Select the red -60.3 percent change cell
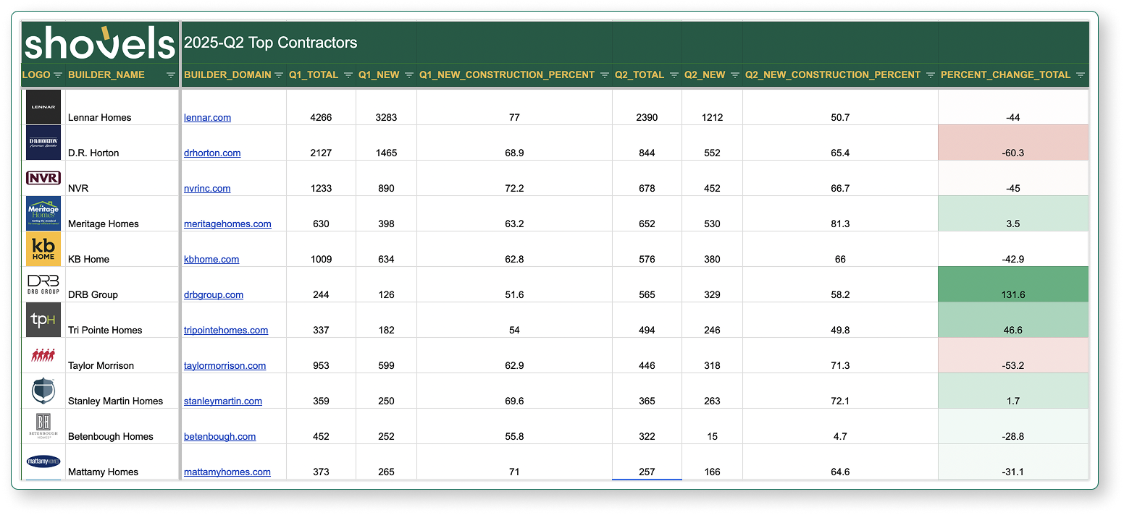The height and width of the screenshot is (515, 1124). tap(1013, 142)
